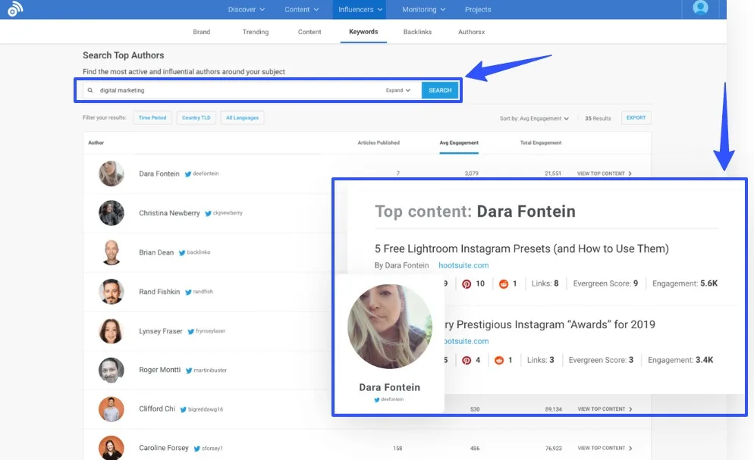Select the magnifier icon in search field
Screen dimensions: 754x460
(x=92, y=89)
